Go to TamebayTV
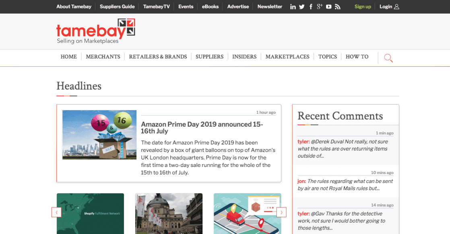 pos(157,6)
